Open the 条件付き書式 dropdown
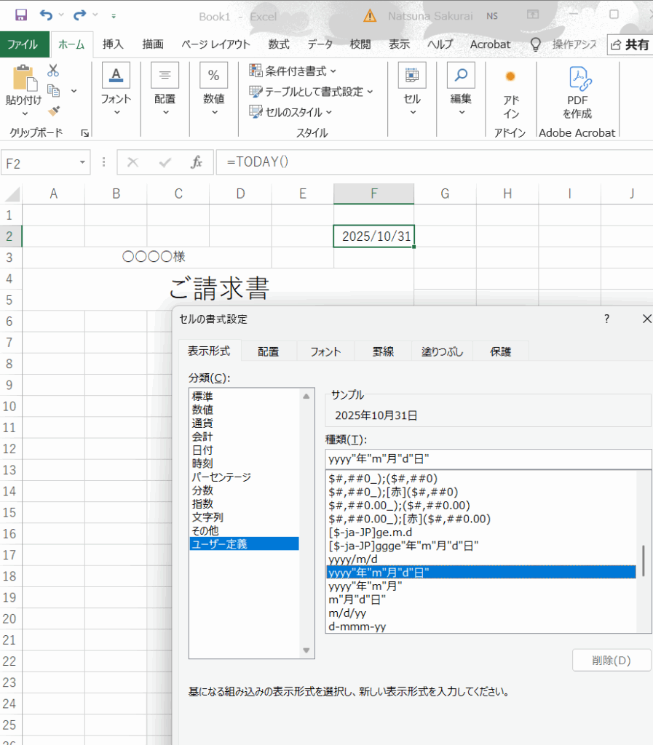Viewport: 653px width, 745px height. [x=293, y=71]
